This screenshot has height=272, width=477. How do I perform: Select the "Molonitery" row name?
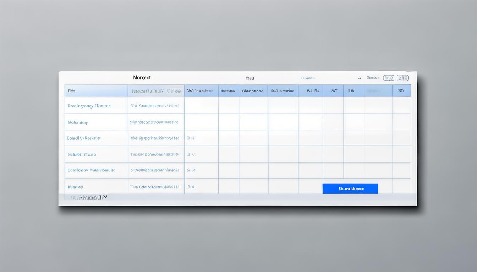coord(77,123)
